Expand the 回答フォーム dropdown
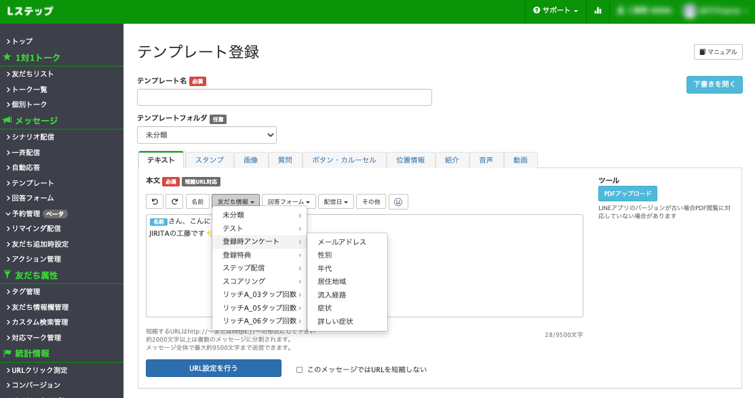 [289, 201]
